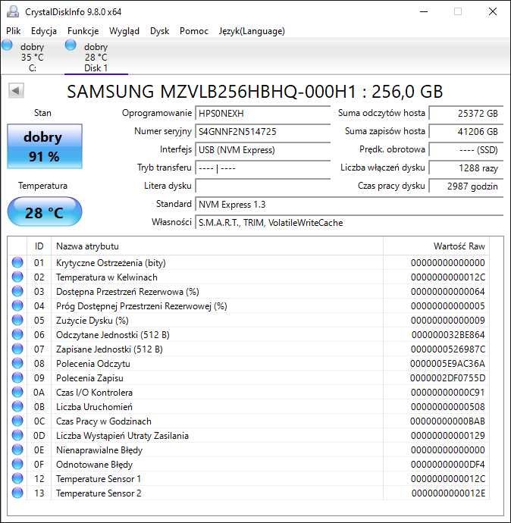The image size is (511, 523).
Task: Click the 28 °C temperature button
Action: point(45,211)
